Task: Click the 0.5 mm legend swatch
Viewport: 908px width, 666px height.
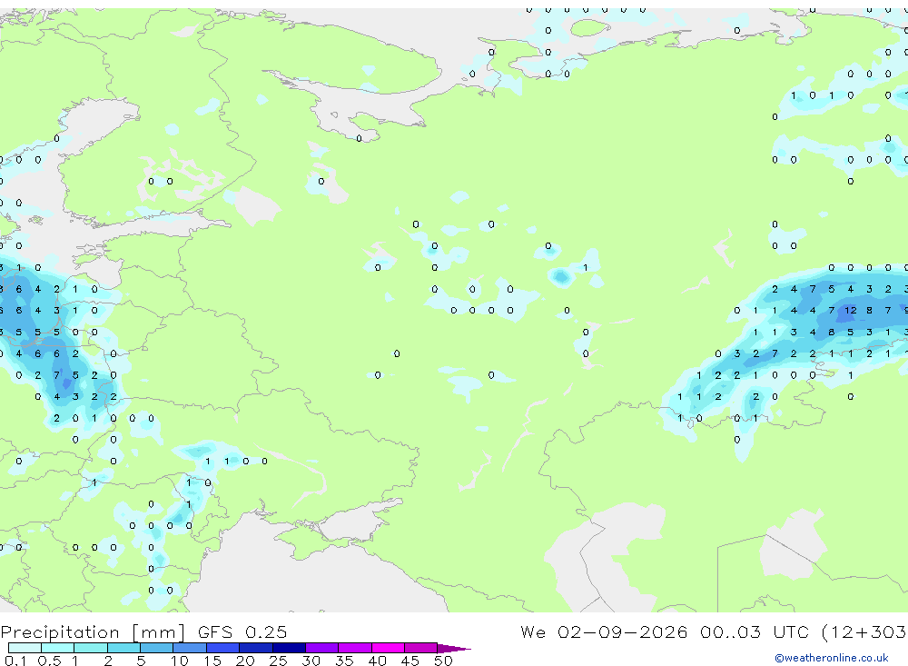Action: pos(57,648)
